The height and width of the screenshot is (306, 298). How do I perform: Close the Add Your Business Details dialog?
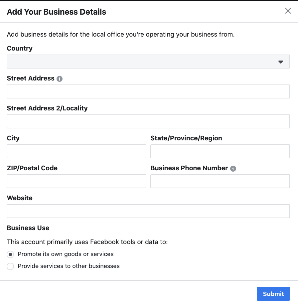288,11
